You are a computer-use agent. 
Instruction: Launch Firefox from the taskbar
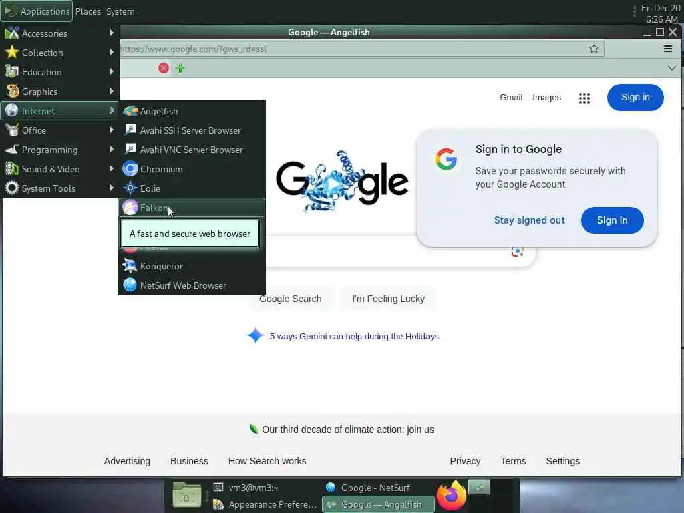(452, 495)
